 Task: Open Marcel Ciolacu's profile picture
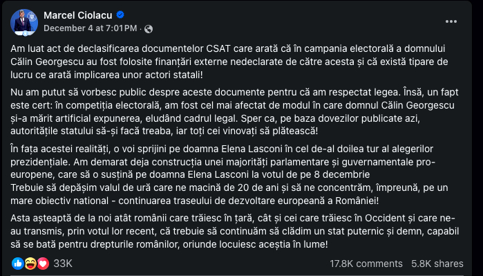(x=24, y=22)
